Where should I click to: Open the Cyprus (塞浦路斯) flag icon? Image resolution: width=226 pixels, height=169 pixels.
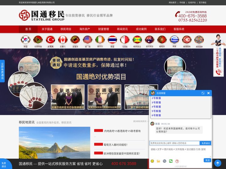coord(187,40)
